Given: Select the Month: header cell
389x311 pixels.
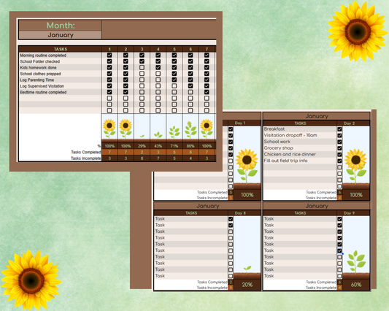Looking at the screenshot, I should (61, 26).
